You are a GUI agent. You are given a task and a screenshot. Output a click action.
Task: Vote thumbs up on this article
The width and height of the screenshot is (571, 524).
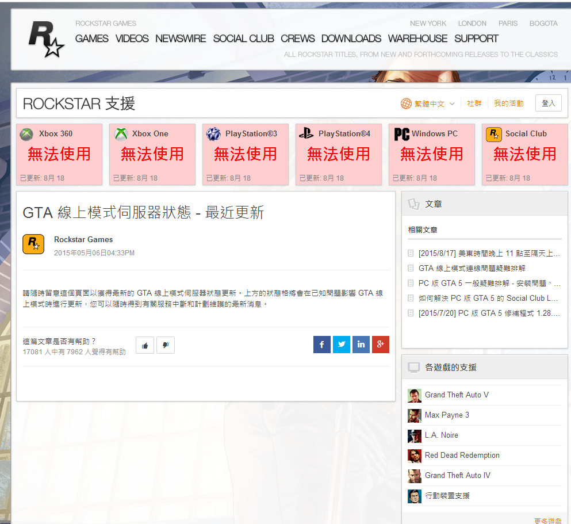point(145,345)
